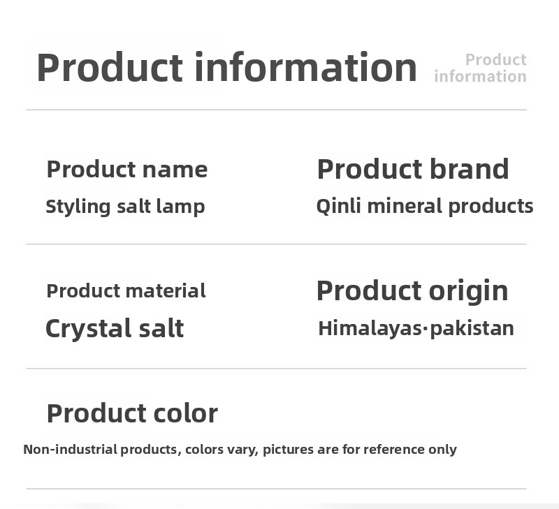Click the 'colors vary' phrase in disclaimer
This screenshot has width=559, height=509.
click(x=221, y=450)
